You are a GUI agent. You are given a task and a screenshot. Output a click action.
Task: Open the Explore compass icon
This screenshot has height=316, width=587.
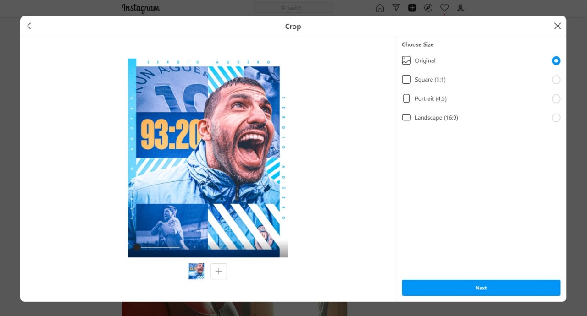point(428,8)
